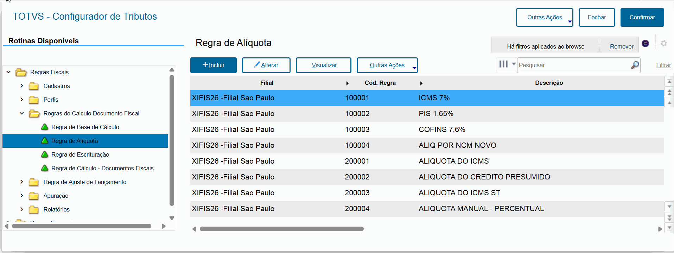Expand the Cadastros folder
Viewport: 674px width, 253px height.
point(22,86)
